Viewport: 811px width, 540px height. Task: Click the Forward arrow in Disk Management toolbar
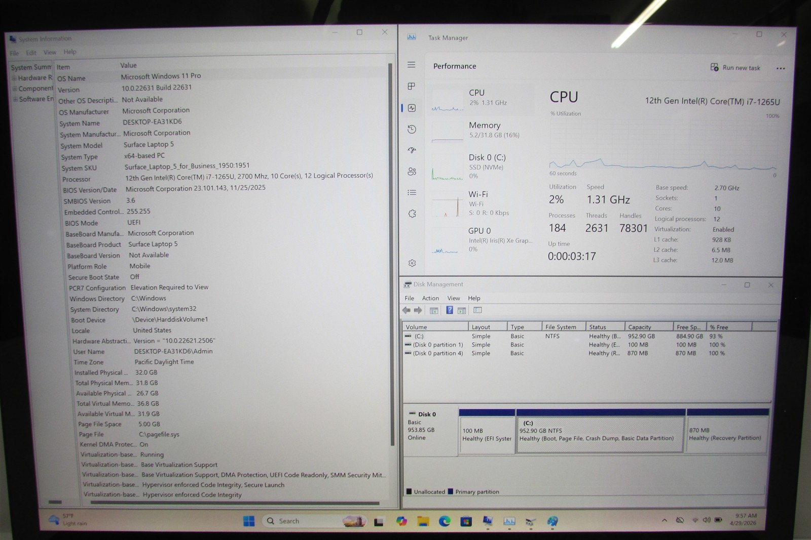coord(418,310)
